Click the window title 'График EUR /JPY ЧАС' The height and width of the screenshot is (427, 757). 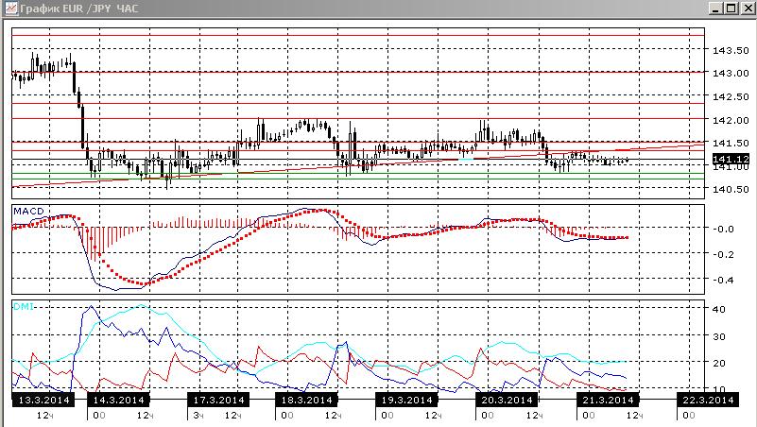(x=79, y=9)
